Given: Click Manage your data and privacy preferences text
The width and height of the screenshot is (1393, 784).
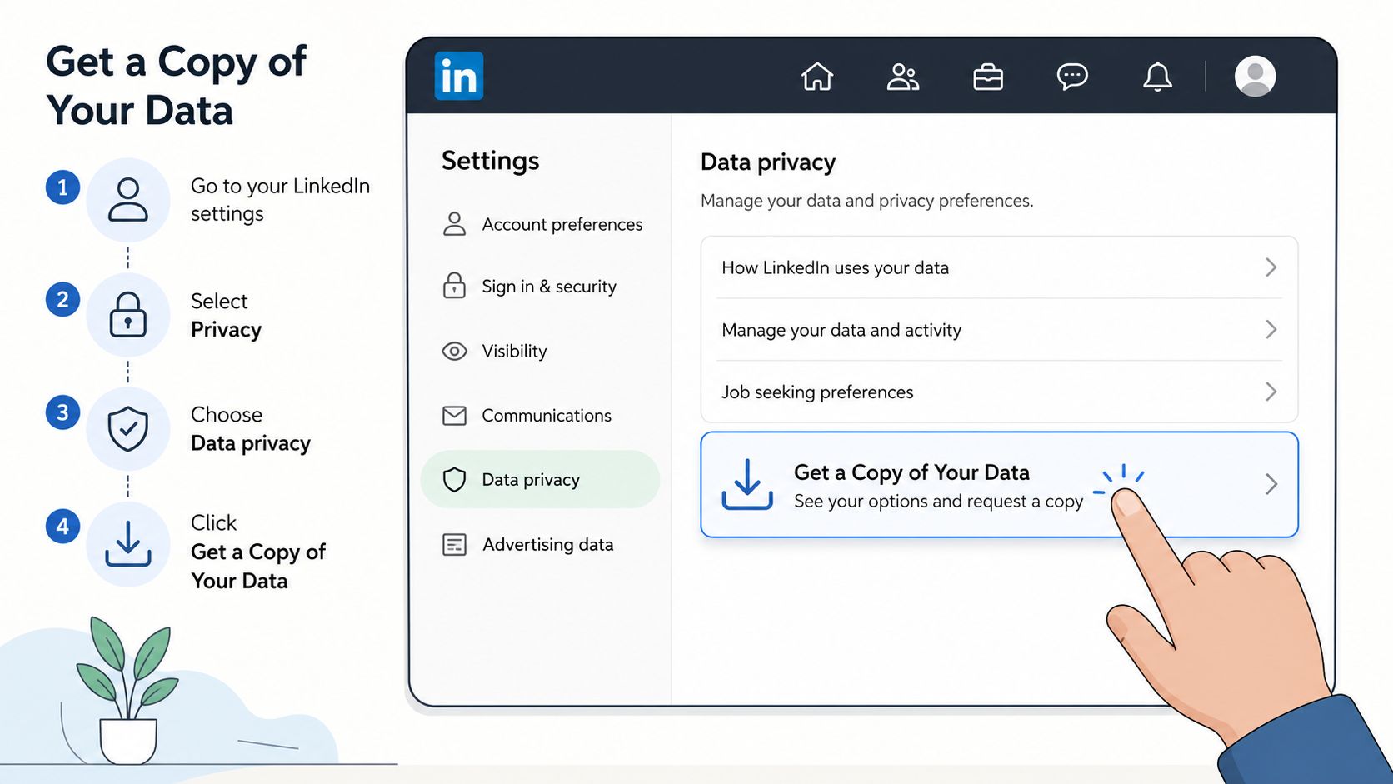Looking at the screenshot, I should tap(866, 201).
